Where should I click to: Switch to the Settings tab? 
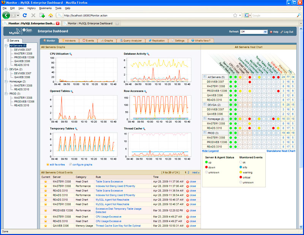click(x=178, y=40)
